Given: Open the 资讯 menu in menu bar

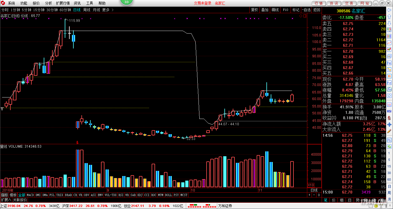Looking at the screenshot, I should 77,3.
